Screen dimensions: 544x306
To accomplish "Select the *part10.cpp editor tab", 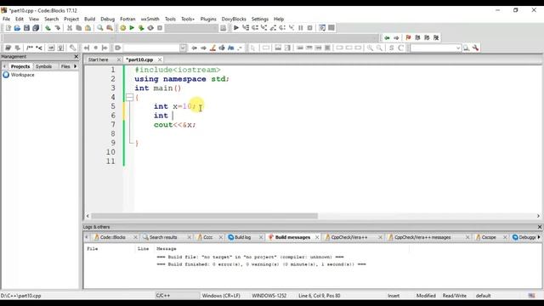I will point(139,59).
